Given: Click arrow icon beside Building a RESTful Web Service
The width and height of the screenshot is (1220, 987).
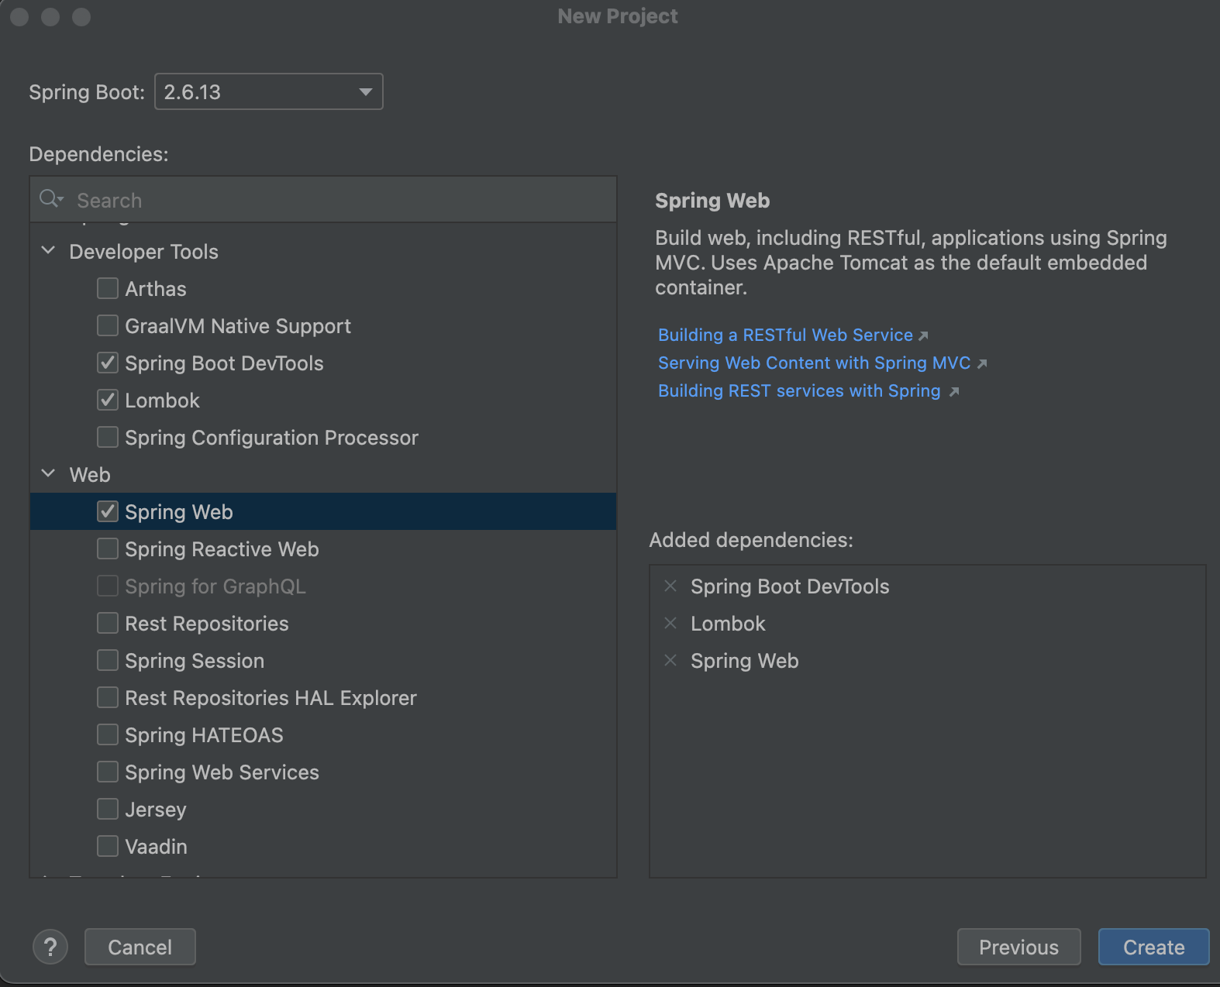Looking at the screenshot, I should [x=923, y=336].
